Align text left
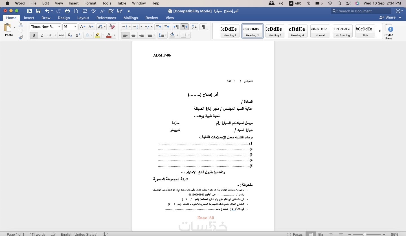Image resolution: width=406 pixels, height=236 pixels. 125,35
